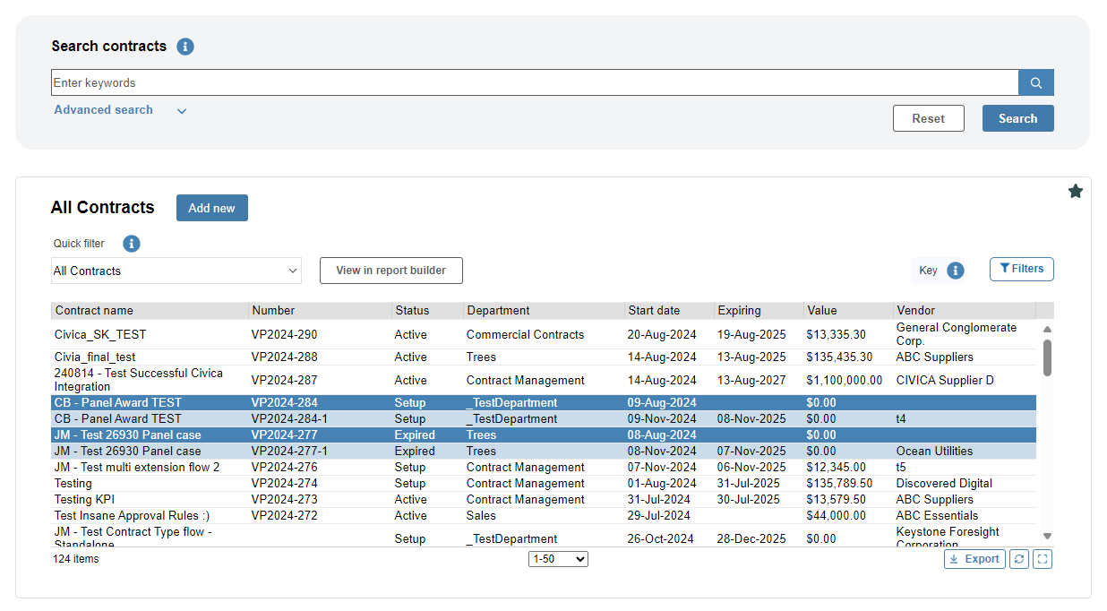The image size is (1107, 611).
Task: Click value $1,100,000.00
Action: point(844,381)
